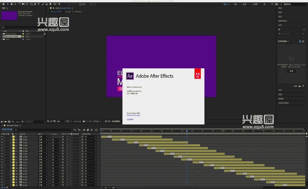Select the Roto Brush tool
308x189 pixels.
tap(55, 4)
